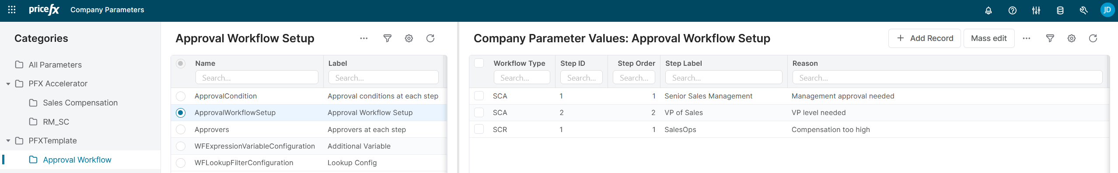The height and width of the screenshot is (173, 1118).
Task: Open settings gear in Company Parameter Values panel
Action: (x=1072, y=38)
